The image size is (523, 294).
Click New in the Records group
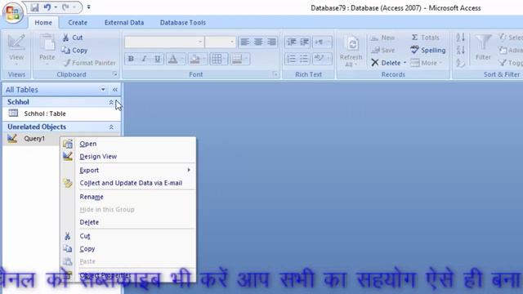tap(382, 38)
